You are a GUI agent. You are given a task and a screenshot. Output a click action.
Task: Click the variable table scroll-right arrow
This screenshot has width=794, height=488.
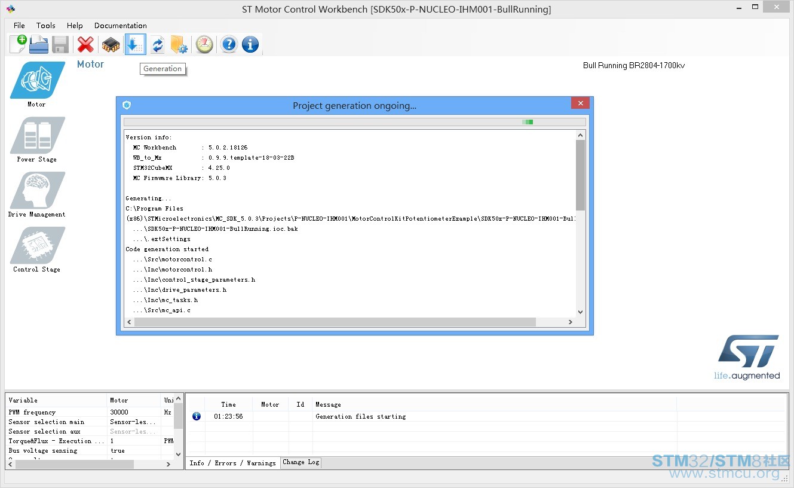click(169, 464)
